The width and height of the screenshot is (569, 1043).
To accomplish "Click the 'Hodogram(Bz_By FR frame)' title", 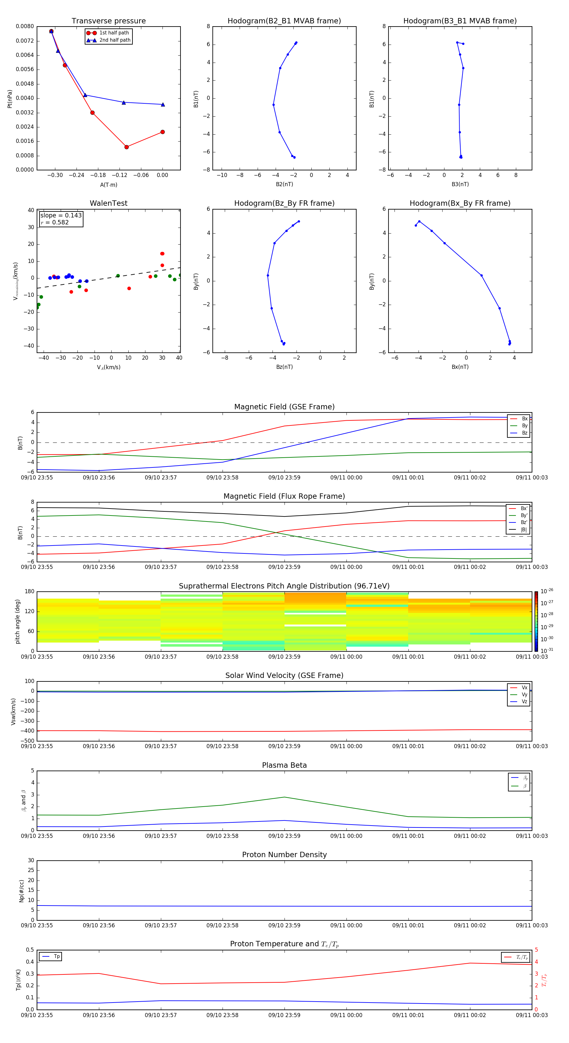I will 284,203.
